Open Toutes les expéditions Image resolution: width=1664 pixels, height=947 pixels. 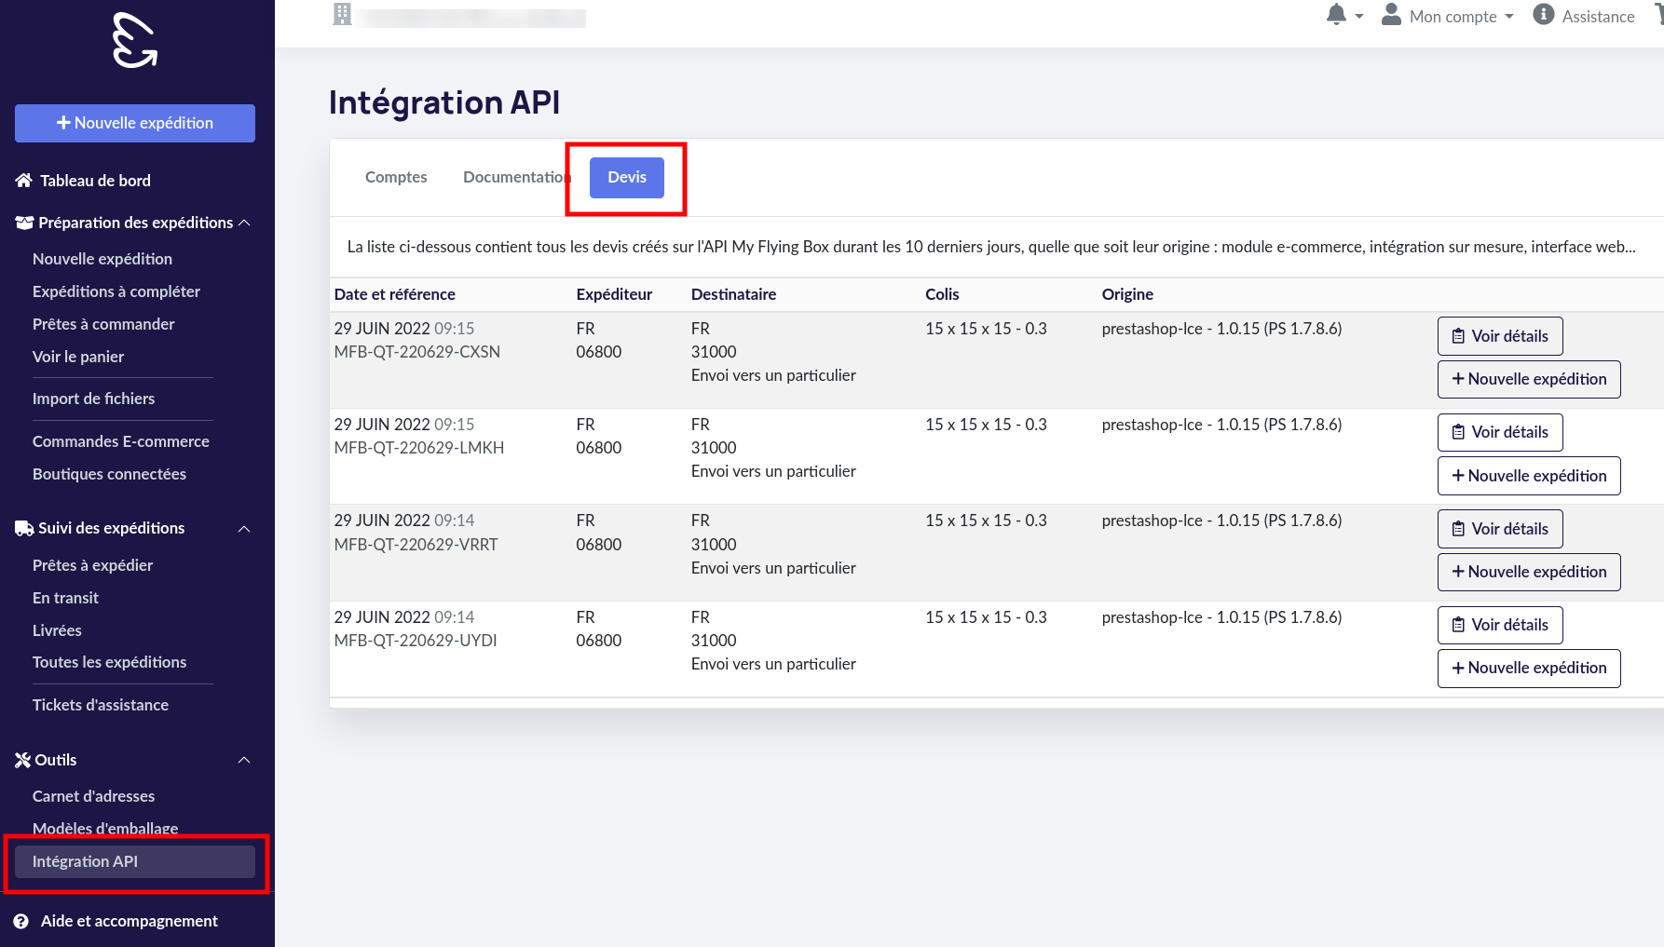pyautogui.click(x=109, y=662)
